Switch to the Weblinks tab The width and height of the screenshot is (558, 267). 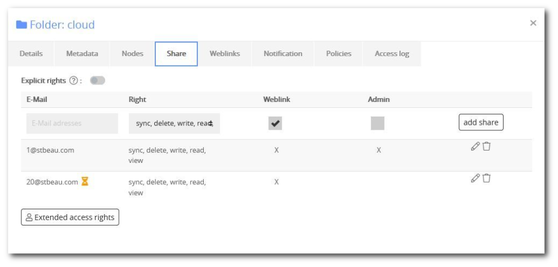(x=225, y=54)
